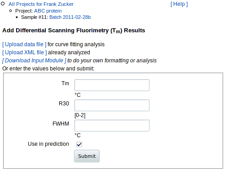Focus the R30 input field

coord(112,105)
